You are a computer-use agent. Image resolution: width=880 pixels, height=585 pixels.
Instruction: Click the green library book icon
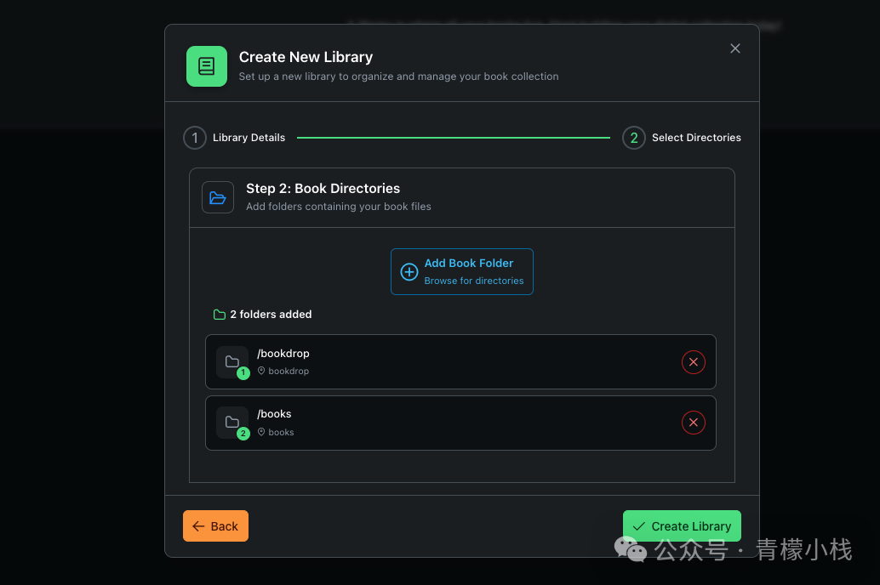point(207,66)
